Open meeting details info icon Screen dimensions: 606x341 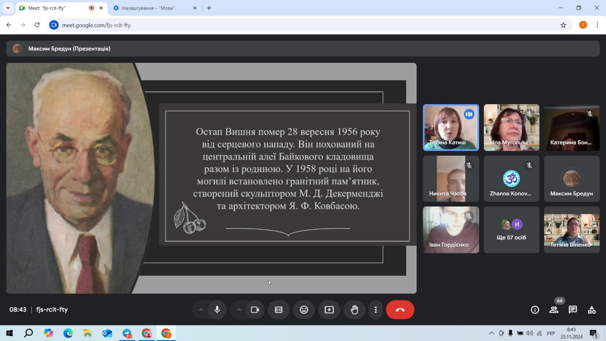(x=535, y=310)
